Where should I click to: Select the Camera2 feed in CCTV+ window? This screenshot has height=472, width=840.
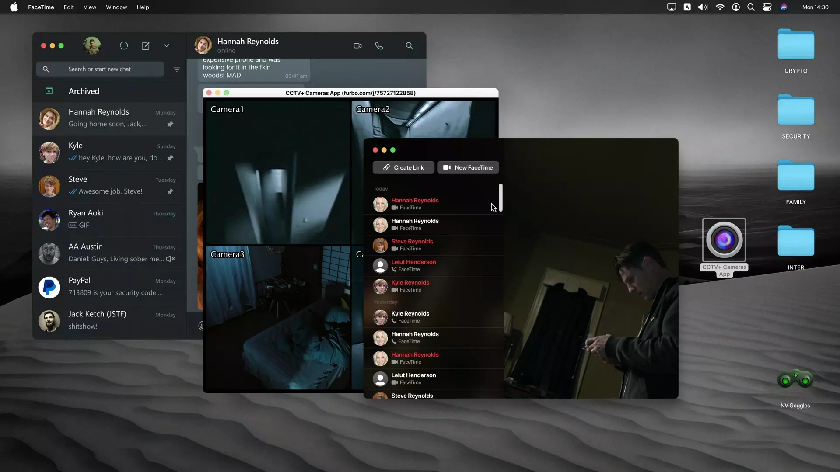(x=423, y=119)
